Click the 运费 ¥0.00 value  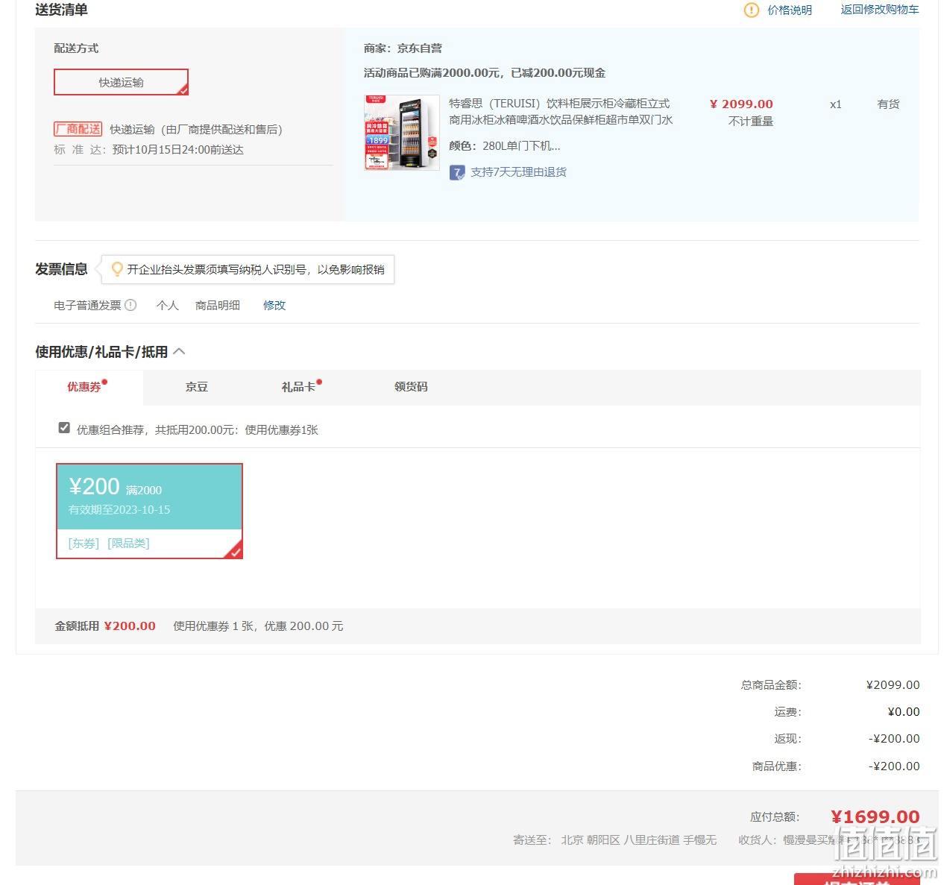tap(904, 712)
